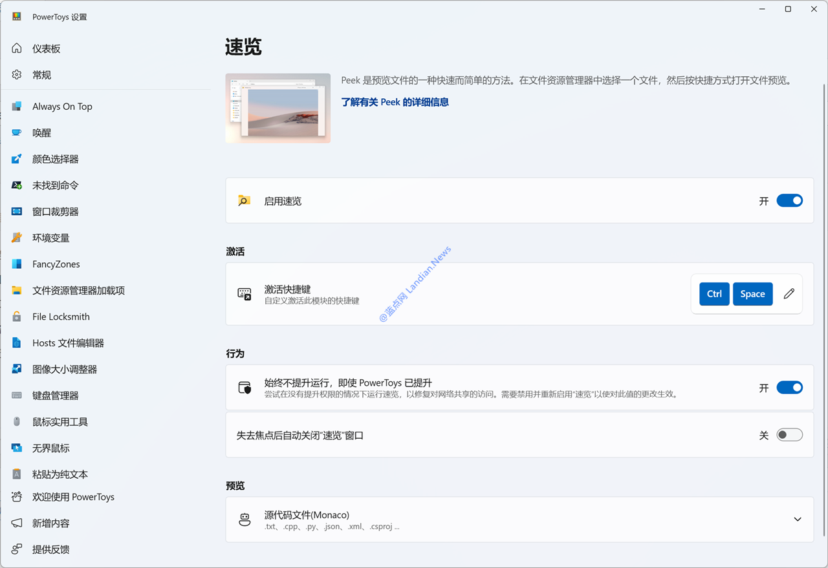Image resolution: width=828 pixels, height=568 pixels.
Task: Open the FancyZones icon
Action: (17, 264)
